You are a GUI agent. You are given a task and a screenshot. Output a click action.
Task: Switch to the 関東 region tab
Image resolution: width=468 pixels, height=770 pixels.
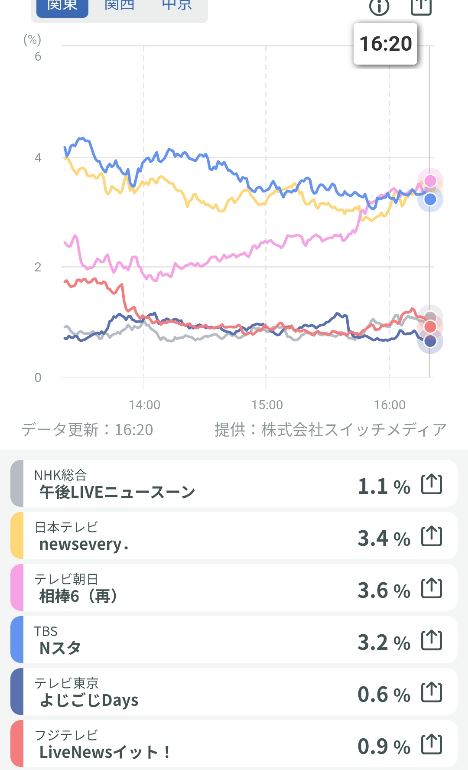[62, 6]
